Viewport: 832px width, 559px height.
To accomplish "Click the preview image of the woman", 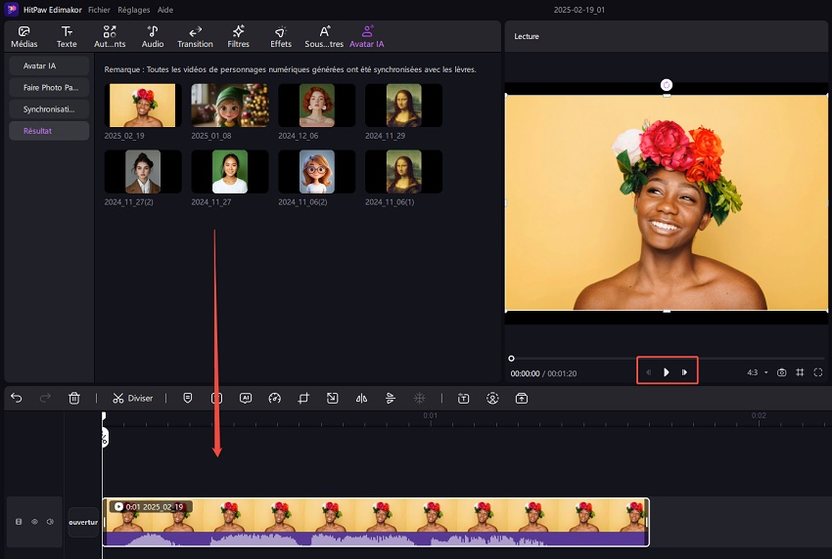I will pos(667,202).
